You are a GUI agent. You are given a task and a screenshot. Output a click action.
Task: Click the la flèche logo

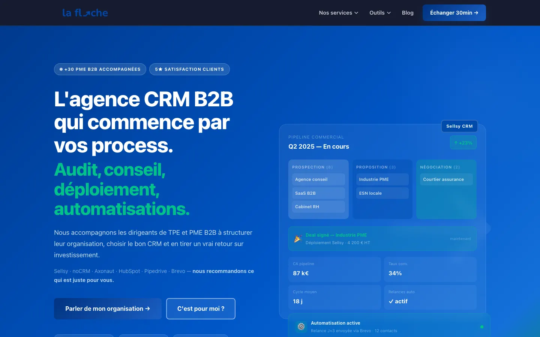point(85,13)
